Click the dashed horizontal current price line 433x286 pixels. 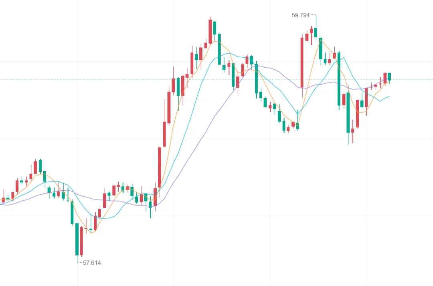[x=120, y=79]
